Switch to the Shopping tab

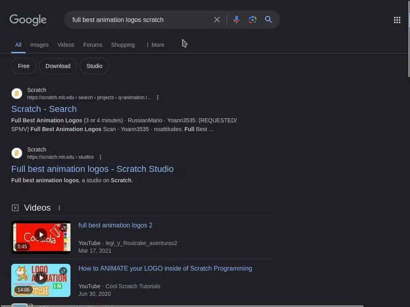123,45
